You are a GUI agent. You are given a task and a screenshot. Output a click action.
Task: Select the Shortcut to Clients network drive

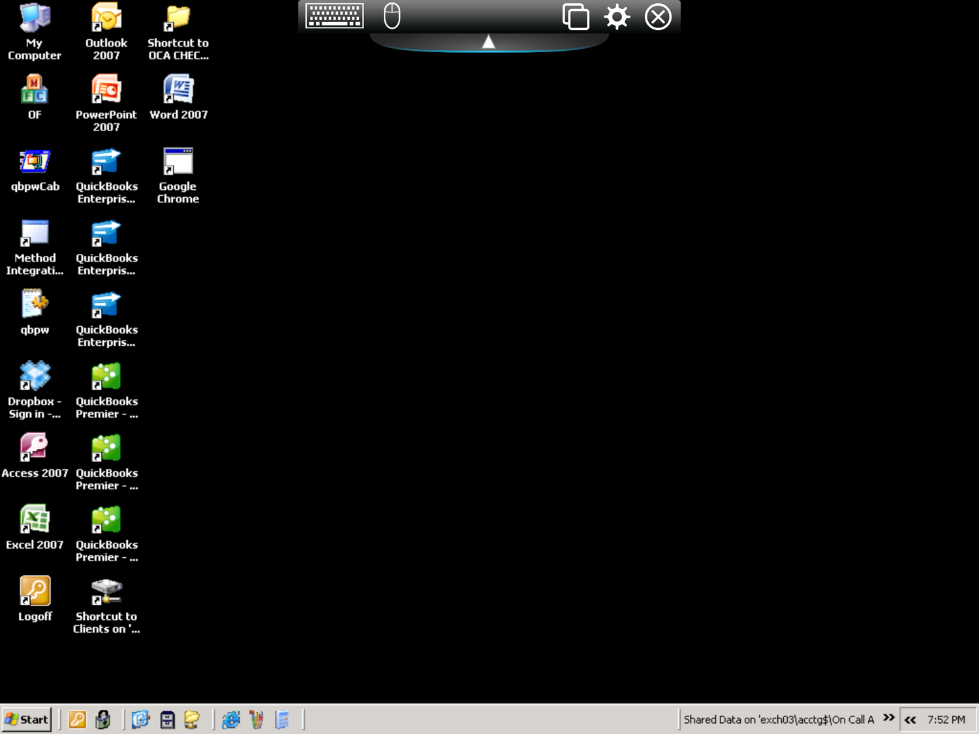[x=106, y=606]
